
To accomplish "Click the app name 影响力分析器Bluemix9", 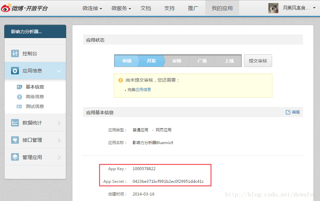I will [x=153, y=142].
